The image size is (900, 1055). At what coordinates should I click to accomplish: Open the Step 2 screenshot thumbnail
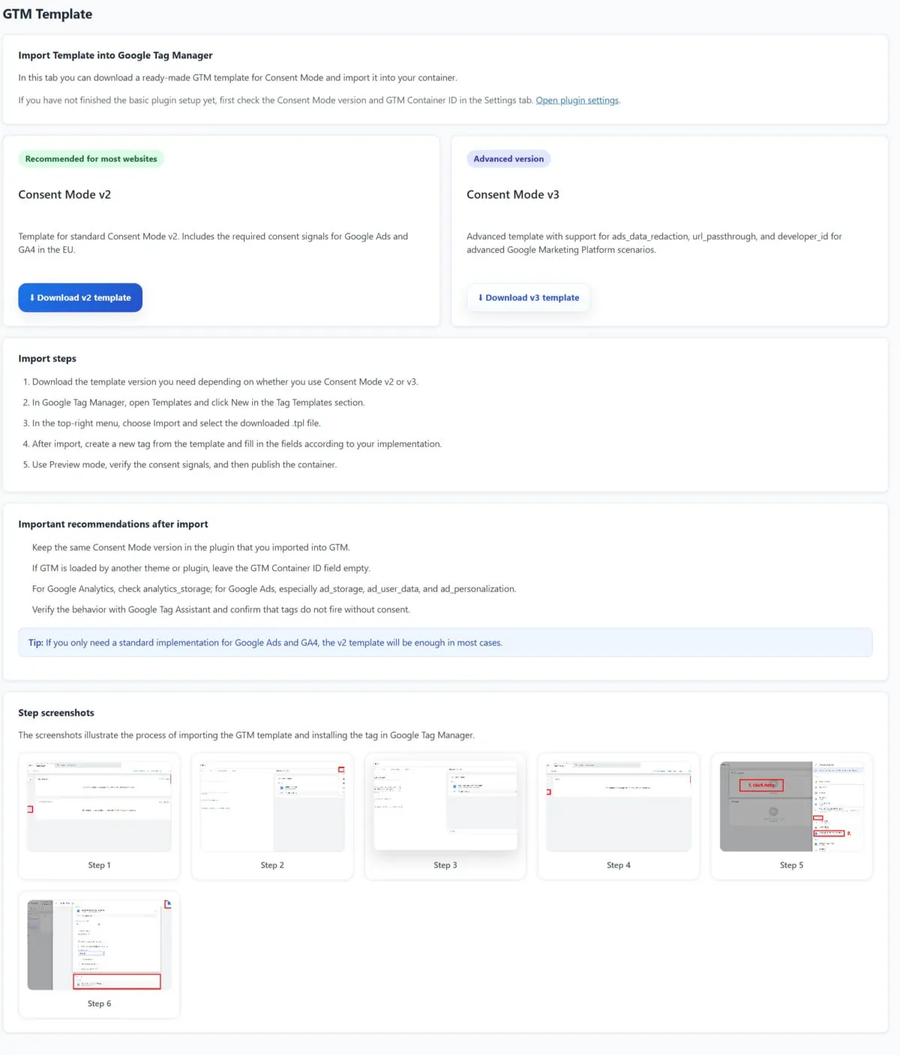click(x=272, y=807)
